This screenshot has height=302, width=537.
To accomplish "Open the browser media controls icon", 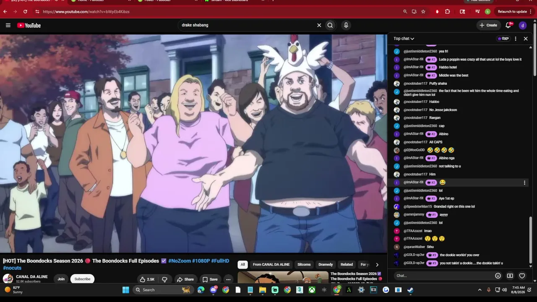I will pyautogui.click(x=477, y=12).
